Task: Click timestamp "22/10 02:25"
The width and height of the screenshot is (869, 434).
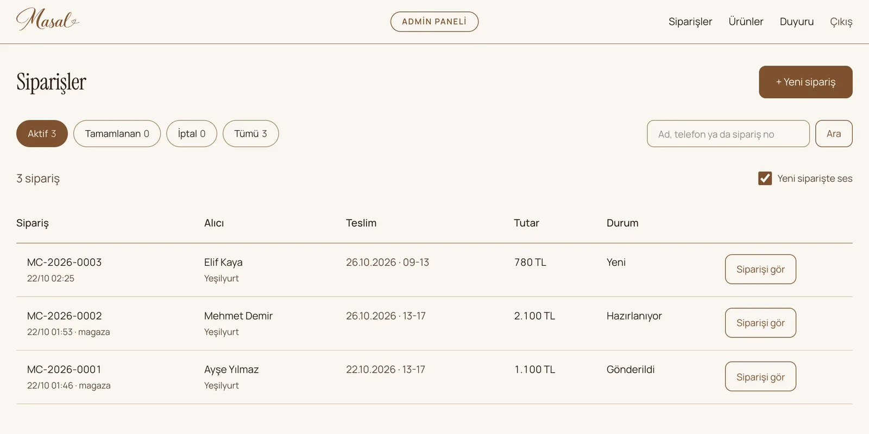Action: tap(51, 278)
